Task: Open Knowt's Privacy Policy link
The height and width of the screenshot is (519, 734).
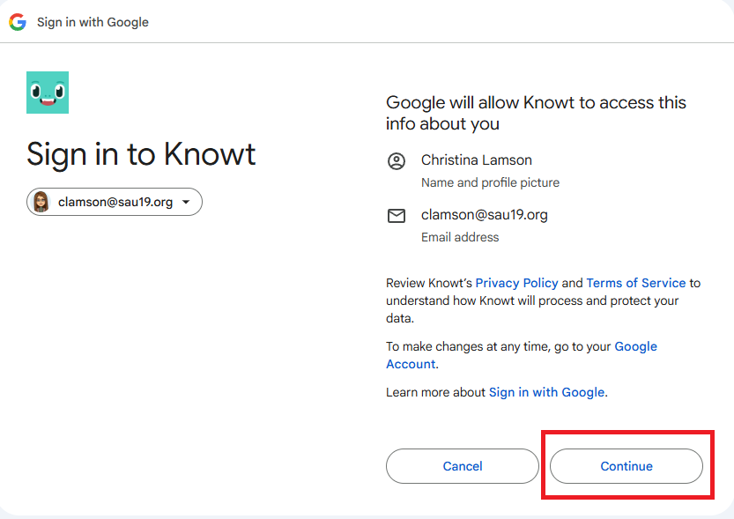Action: pyautogui.click(x=516, y=283)
